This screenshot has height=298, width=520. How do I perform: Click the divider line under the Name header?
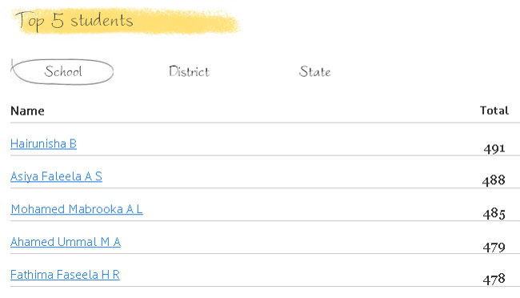[265, 123]
